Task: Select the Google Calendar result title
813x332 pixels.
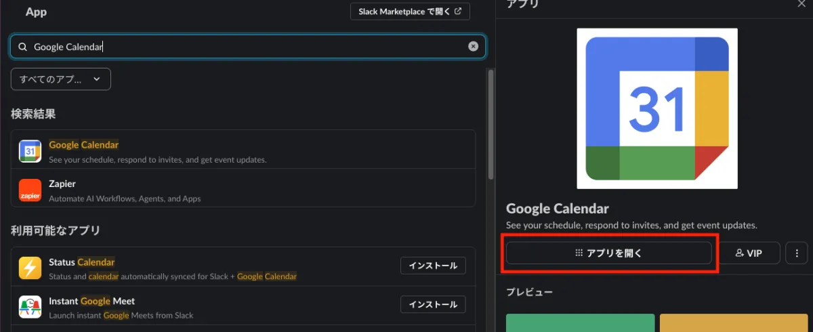Action: point(83,145)
